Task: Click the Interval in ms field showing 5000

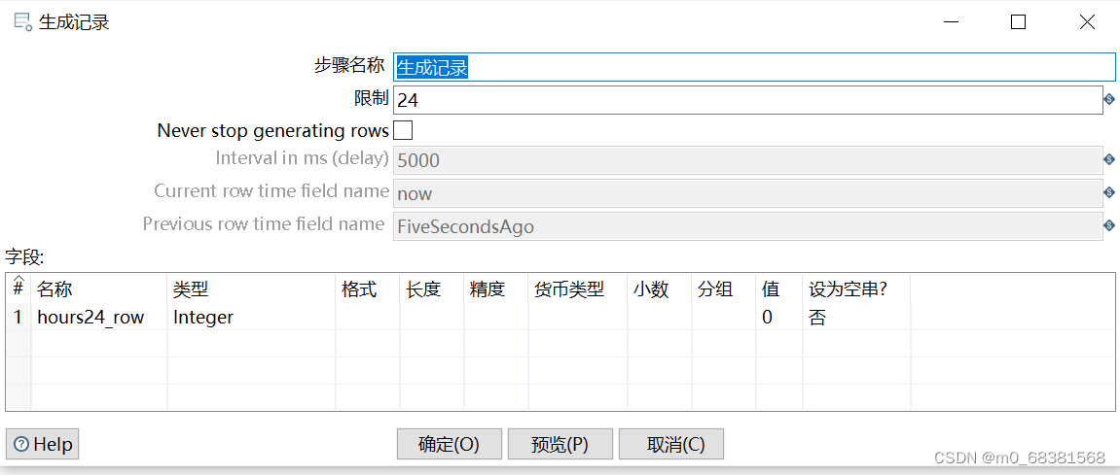Action: [748, 159]
